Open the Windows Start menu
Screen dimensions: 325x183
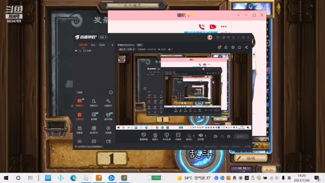(6, 178)
